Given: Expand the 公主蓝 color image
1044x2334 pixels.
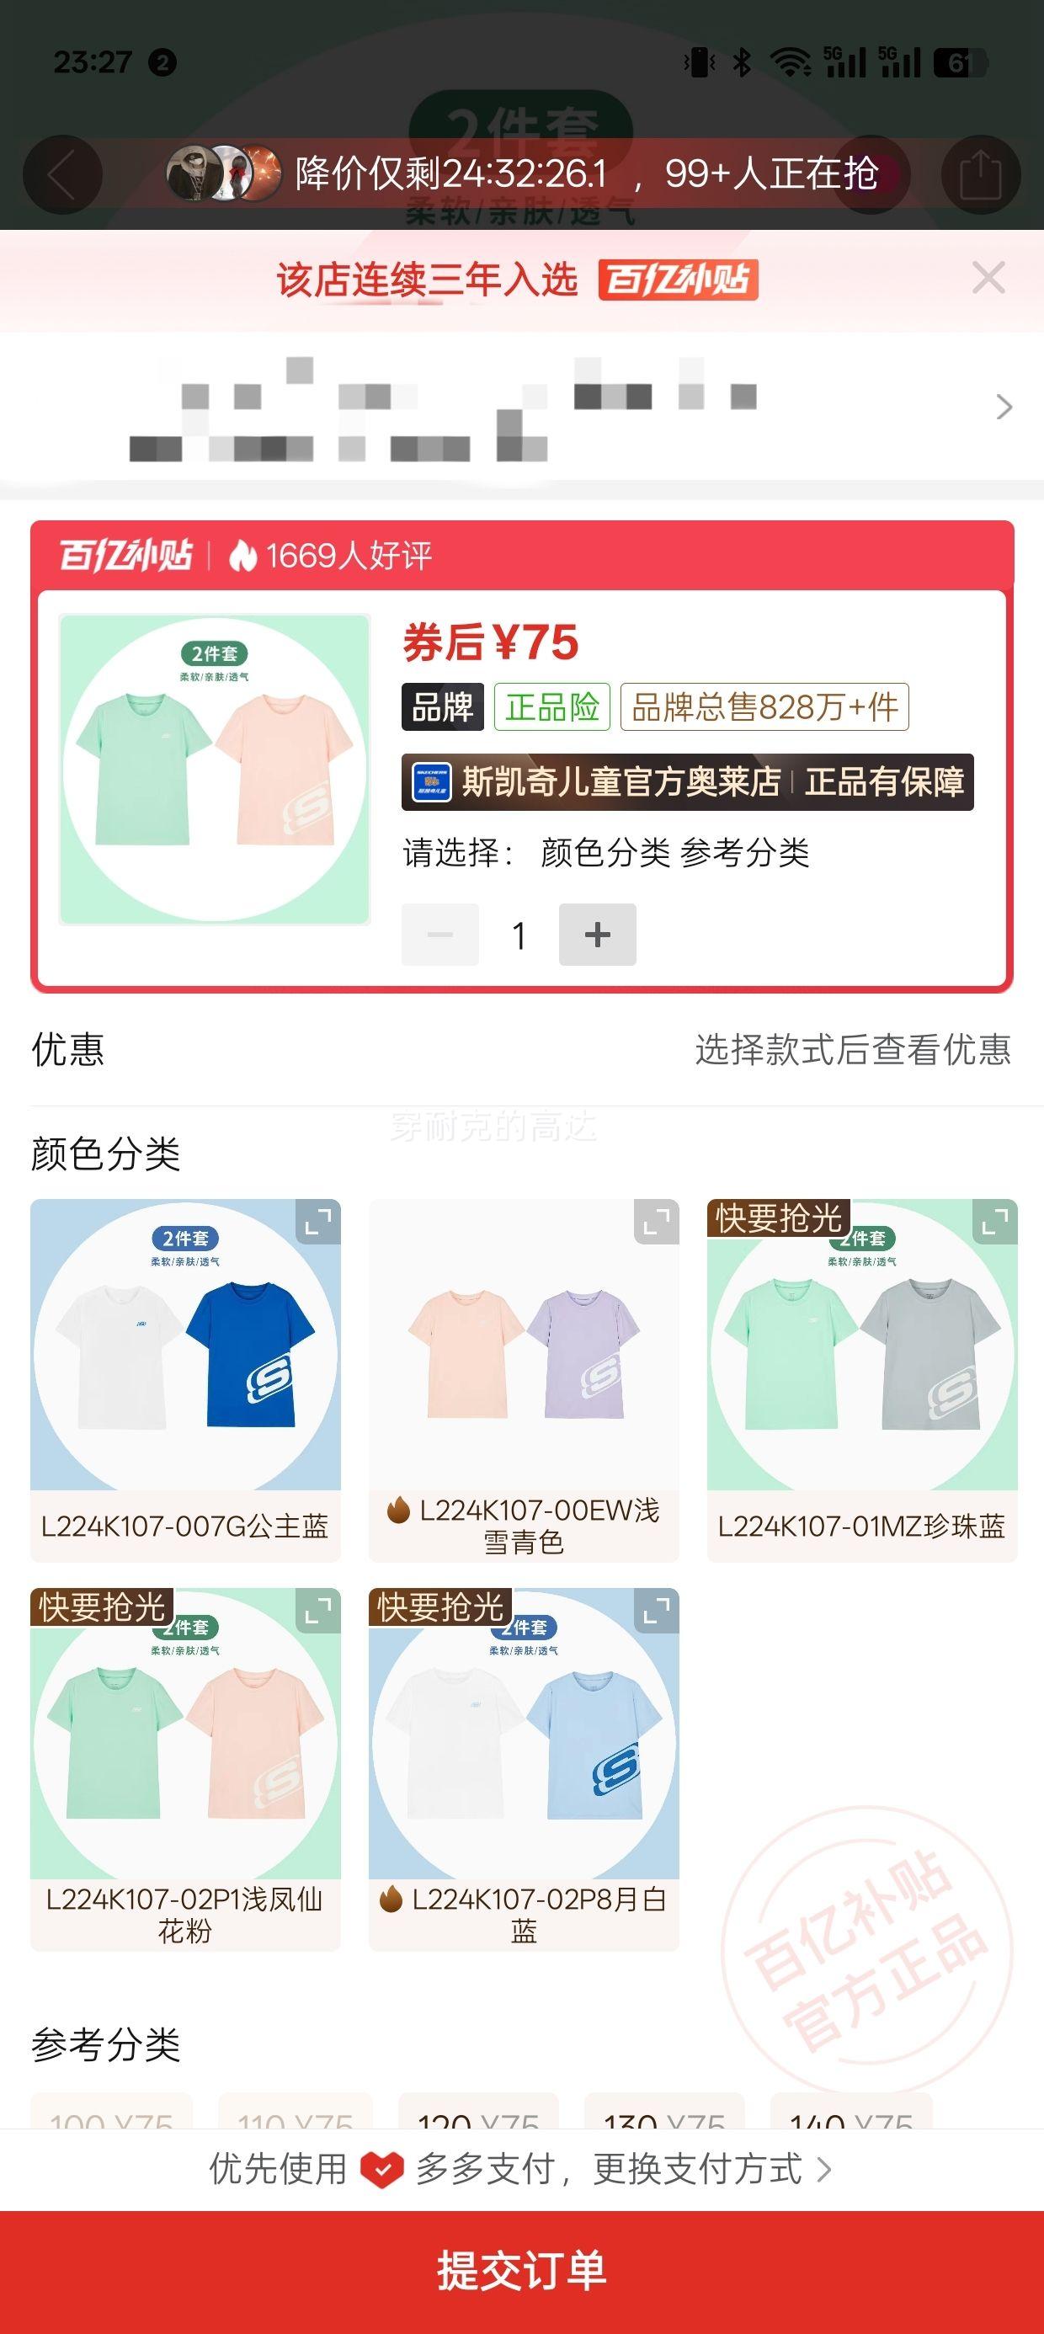Looking at the screenshot, I should [x=318, y=1223].
